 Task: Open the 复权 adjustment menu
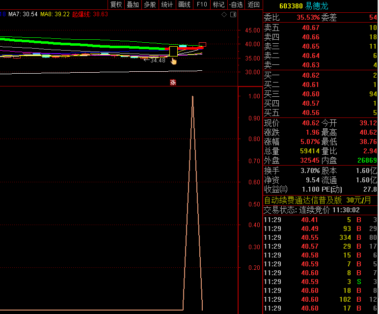point(116,4)
